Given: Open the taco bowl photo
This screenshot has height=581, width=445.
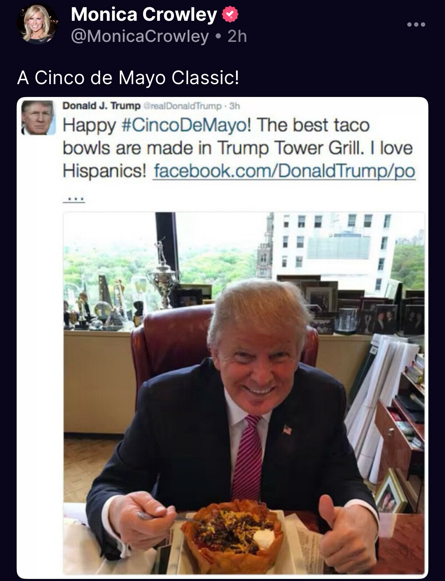Looking at the screenshot, I should 244,393.
